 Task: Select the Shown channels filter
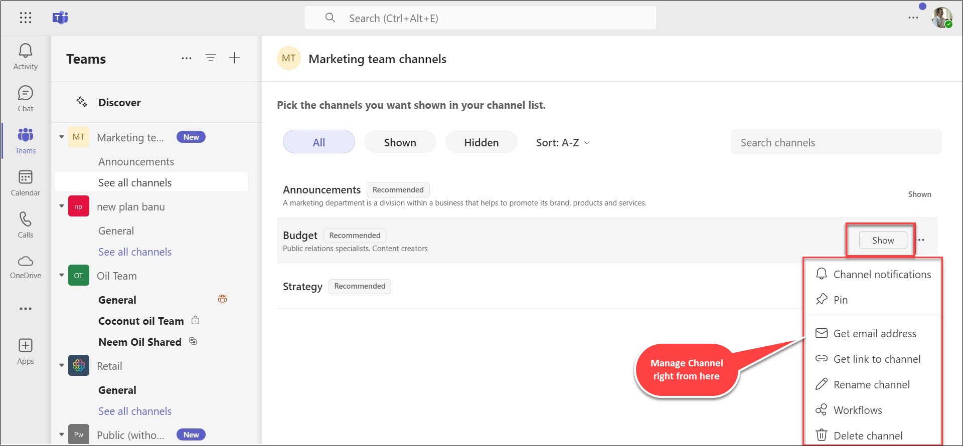click(400, 142)
